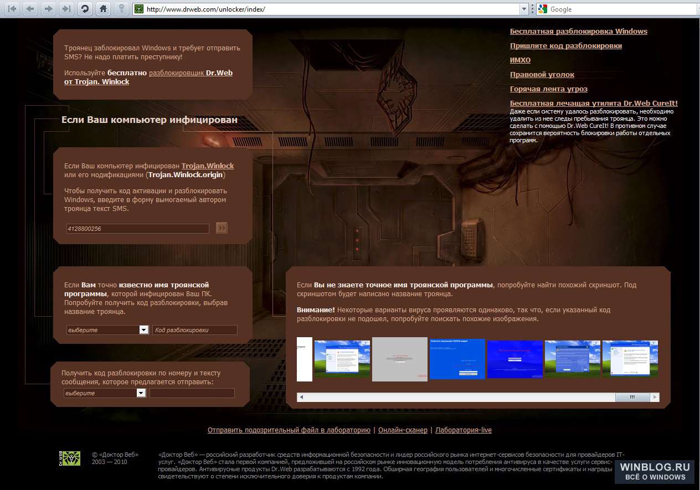700x490 pixels.
Task: Open 'Бесплатная лечащая утилита Dr.Web CureIt!' link
Action: tap(594, 103)
